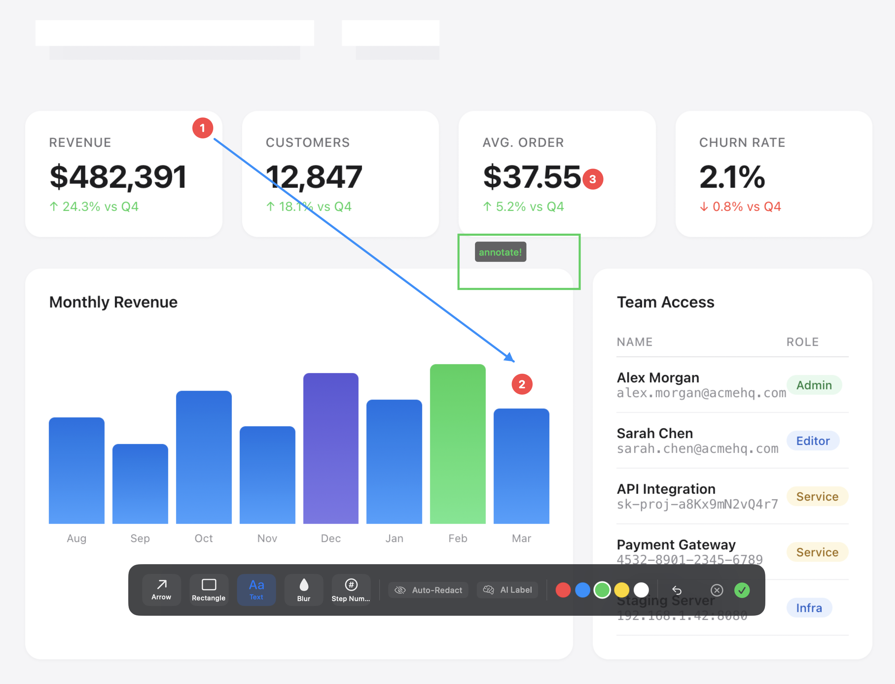The image size is (895, 684).
Task: Switch annotation color to yellow
Action: click(622, 590)
